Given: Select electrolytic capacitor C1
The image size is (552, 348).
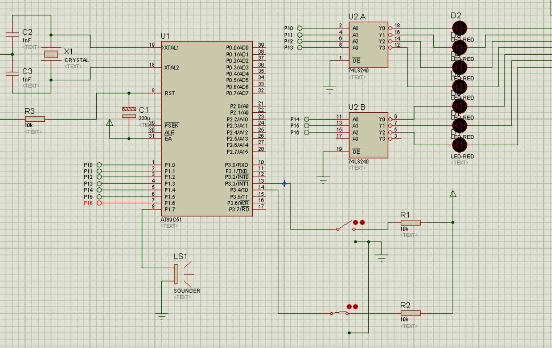Looking at the screenshot, I should (129, 113).
